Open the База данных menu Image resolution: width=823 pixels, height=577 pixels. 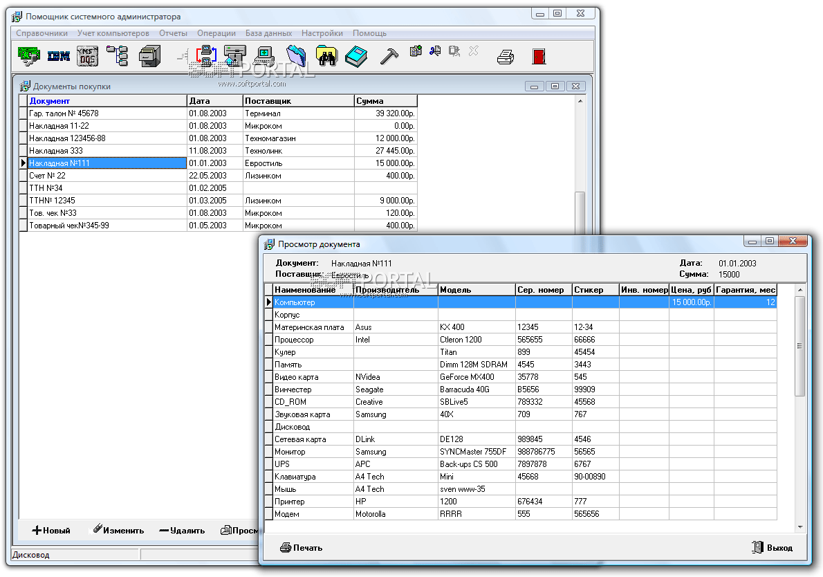[x=268, y=33]
